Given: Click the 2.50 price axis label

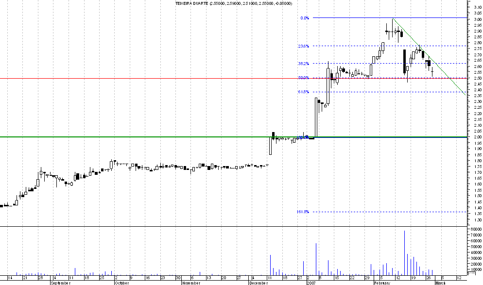Looking at the screenshot, I should tap(478, 78).
